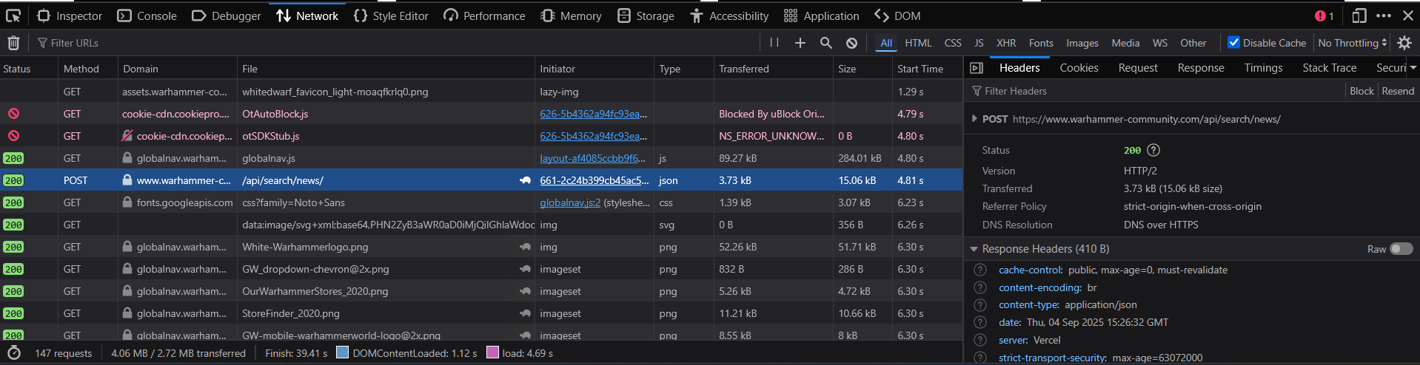1420x365 pixels.
Task: Filter requests by JS
Action: [979, 43]
